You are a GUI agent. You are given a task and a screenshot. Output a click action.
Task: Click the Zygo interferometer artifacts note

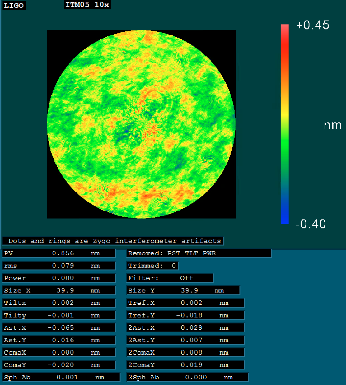(113, 241)
